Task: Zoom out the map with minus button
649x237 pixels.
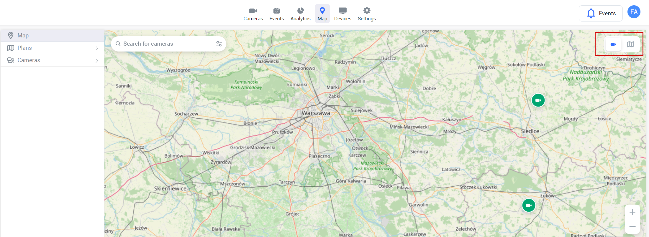Action: 632,226
